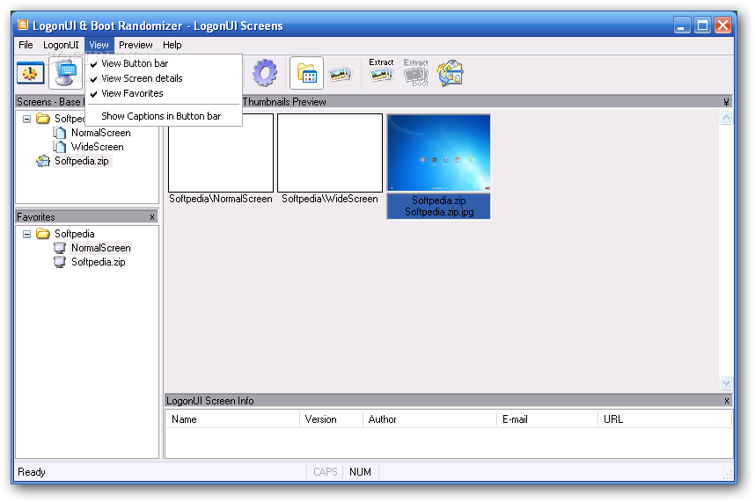The width and height of the screenshot is (755, 502).
Task: Select Softpedia.zip in the Screens tree
Action: click(x=82, y=161)
